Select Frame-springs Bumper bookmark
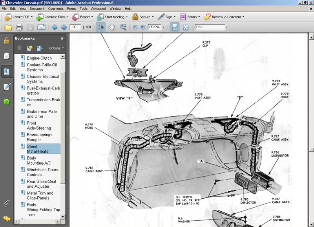 pos(40,137)
